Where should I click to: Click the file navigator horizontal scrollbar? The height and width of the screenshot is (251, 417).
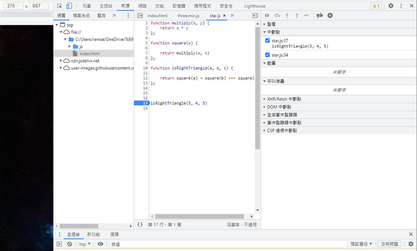point(79,226)
